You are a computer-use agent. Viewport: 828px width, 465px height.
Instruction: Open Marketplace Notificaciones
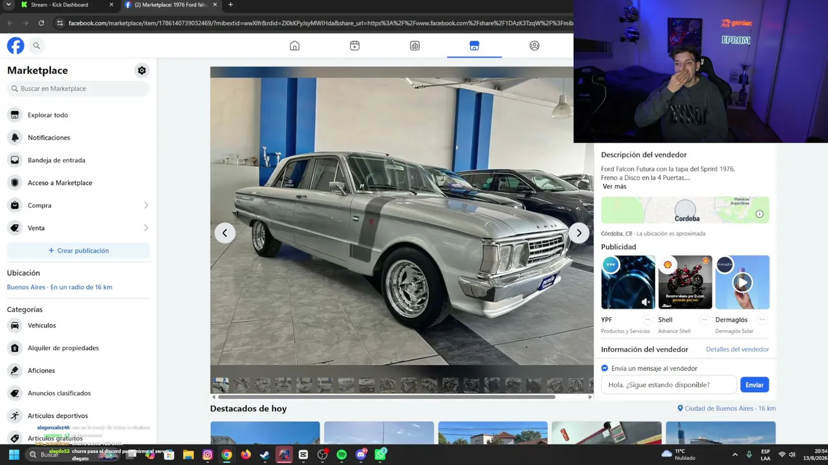coord(78,138)
